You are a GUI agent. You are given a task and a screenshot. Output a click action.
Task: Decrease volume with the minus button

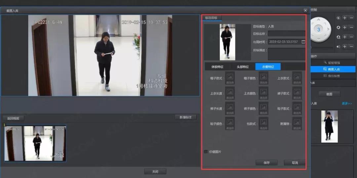coord(351,47)
